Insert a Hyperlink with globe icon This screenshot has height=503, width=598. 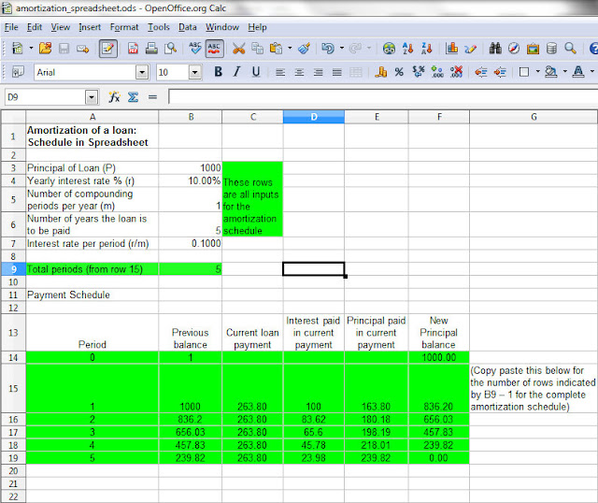389,49
